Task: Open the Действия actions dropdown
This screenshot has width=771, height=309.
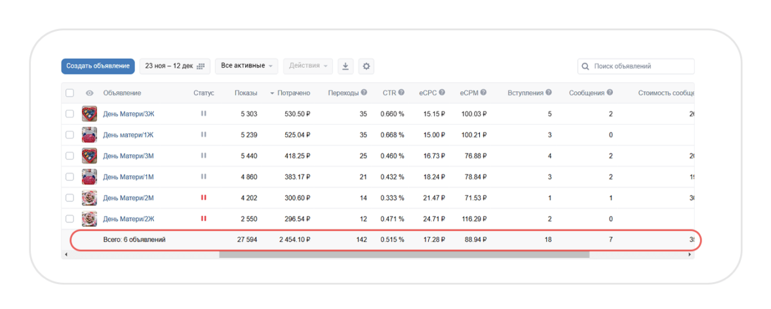Action: pos(308,66)
